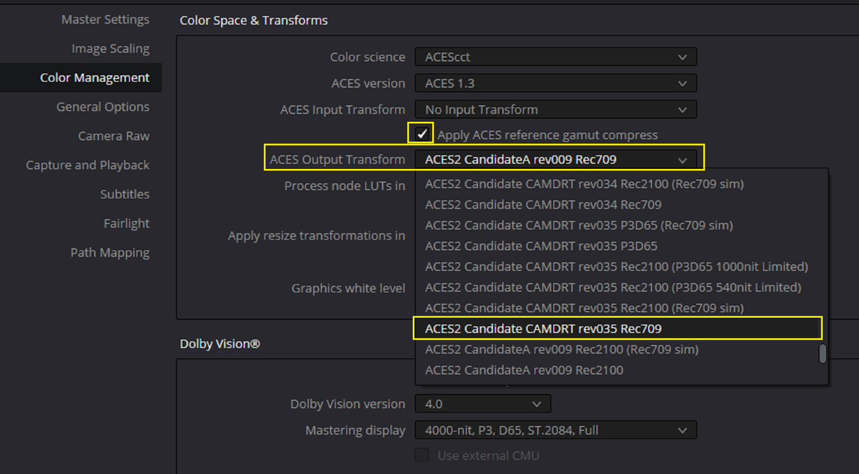Open the Color science ACEScct dropdown

point(556,57)
